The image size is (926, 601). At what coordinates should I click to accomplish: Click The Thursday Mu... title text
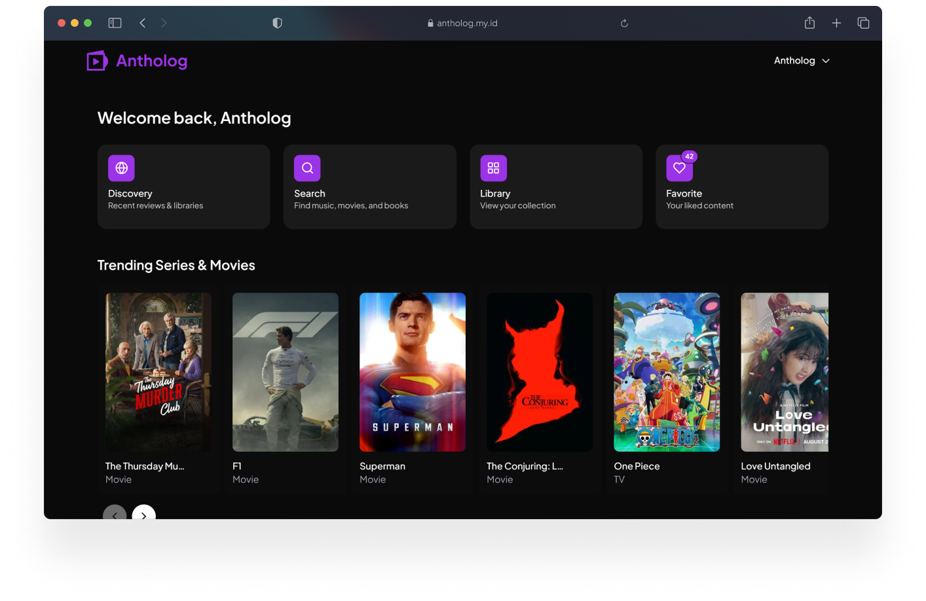tap(145, 466)
